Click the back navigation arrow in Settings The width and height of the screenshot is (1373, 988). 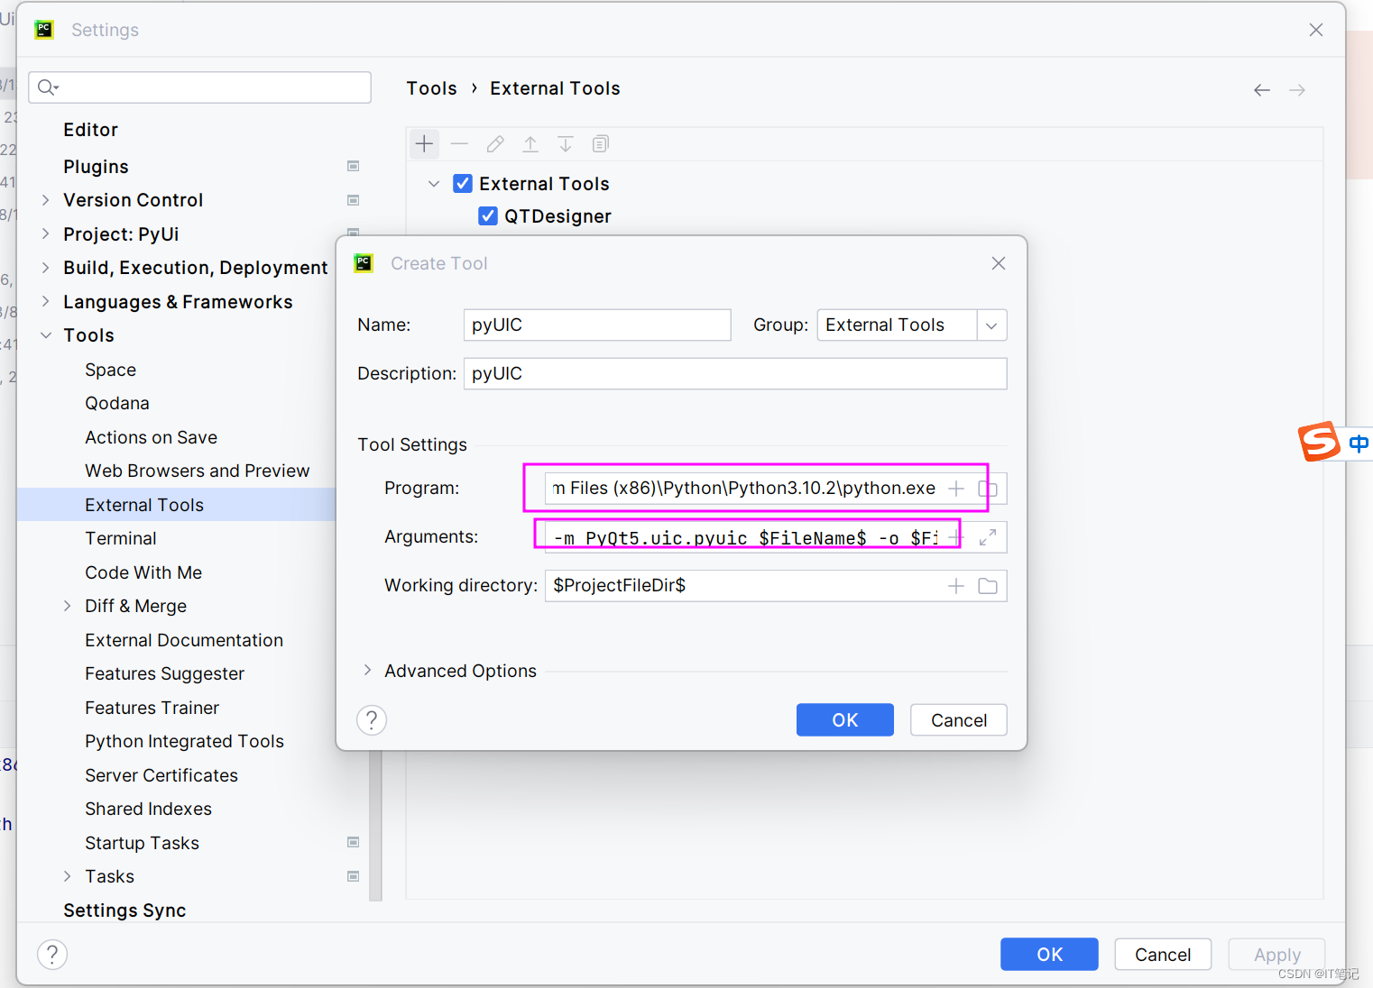coord(1262,90)
